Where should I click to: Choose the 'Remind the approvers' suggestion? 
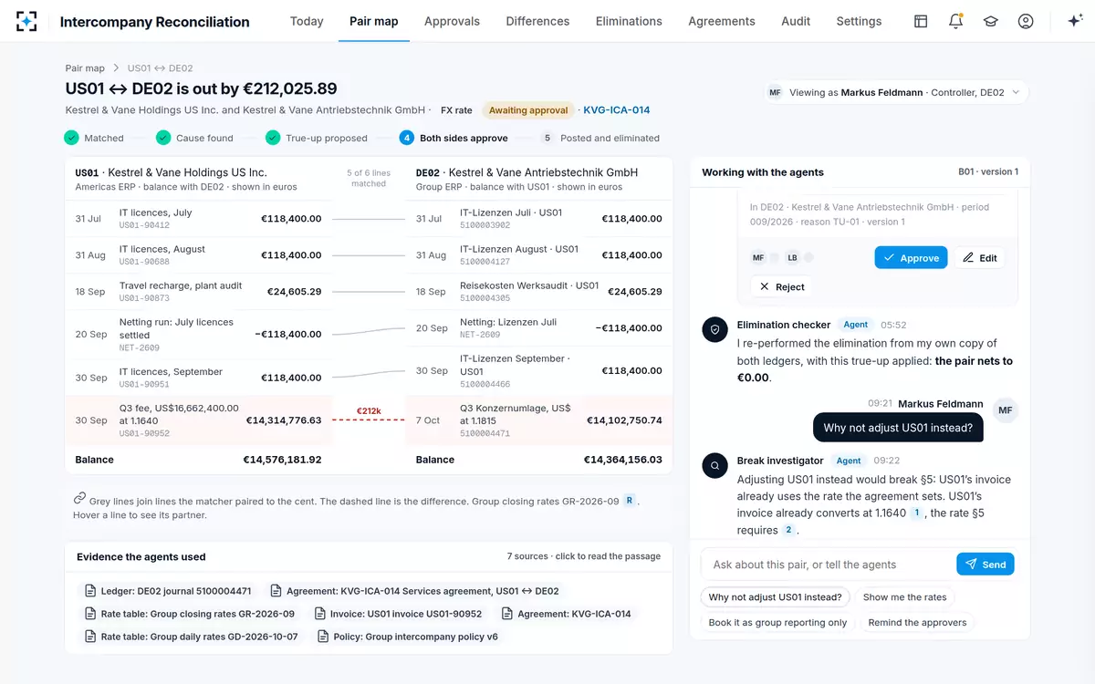pos(917,623)
